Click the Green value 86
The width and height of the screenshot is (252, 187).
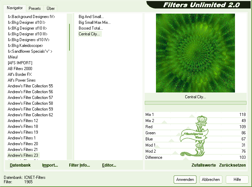click(243, 133)
